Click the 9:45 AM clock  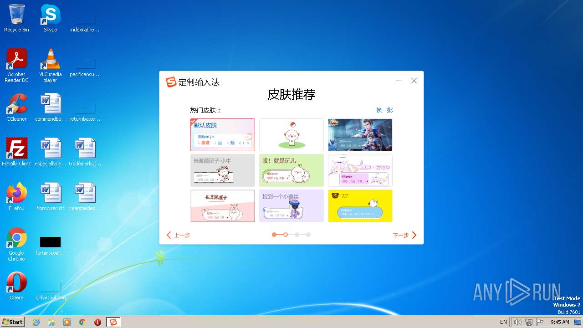pyautogui.click(x=560, y=322)
